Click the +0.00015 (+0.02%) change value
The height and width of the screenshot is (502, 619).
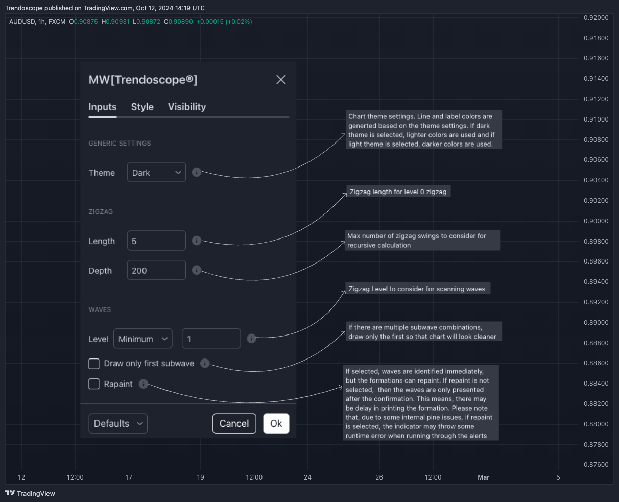coord(224,22)
